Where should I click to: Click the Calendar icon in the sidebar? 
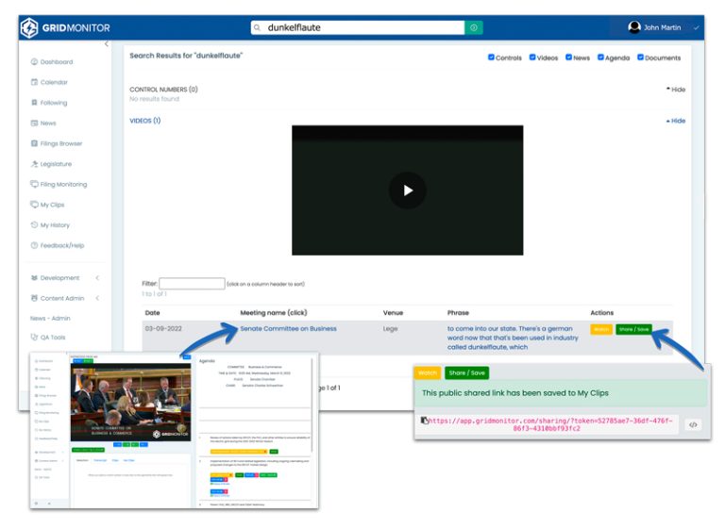pyautogui.click(x=34, y=82)
